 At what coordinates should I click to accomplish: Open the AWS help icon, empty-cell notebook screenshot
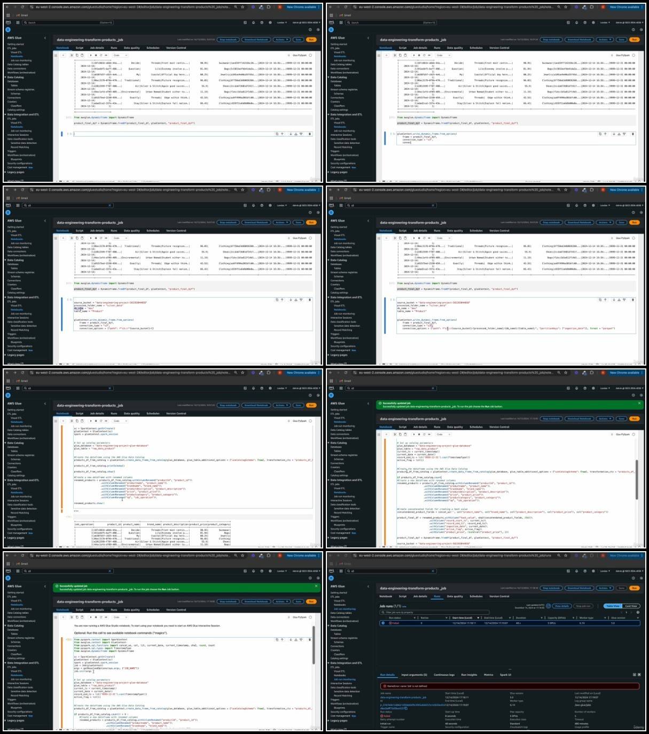click(262, 22)
